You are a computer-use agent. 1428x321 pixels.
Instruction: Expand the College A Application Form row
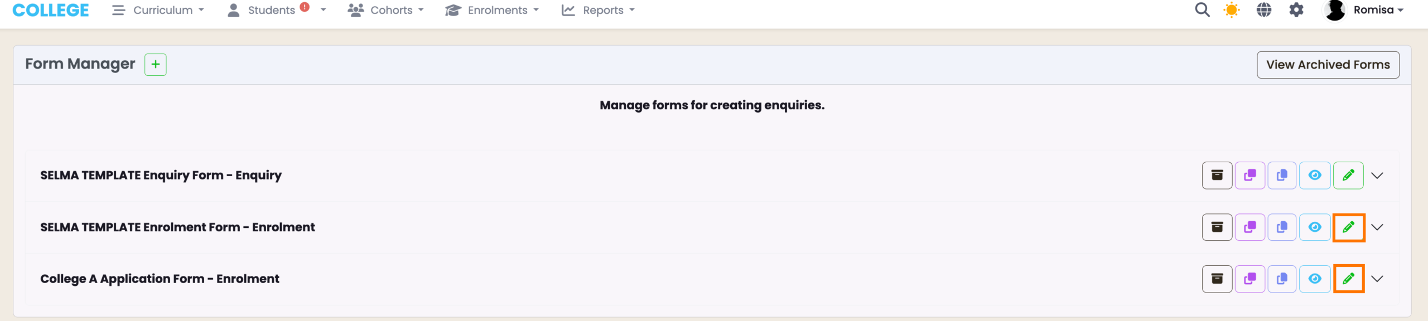coord(1377,279)
